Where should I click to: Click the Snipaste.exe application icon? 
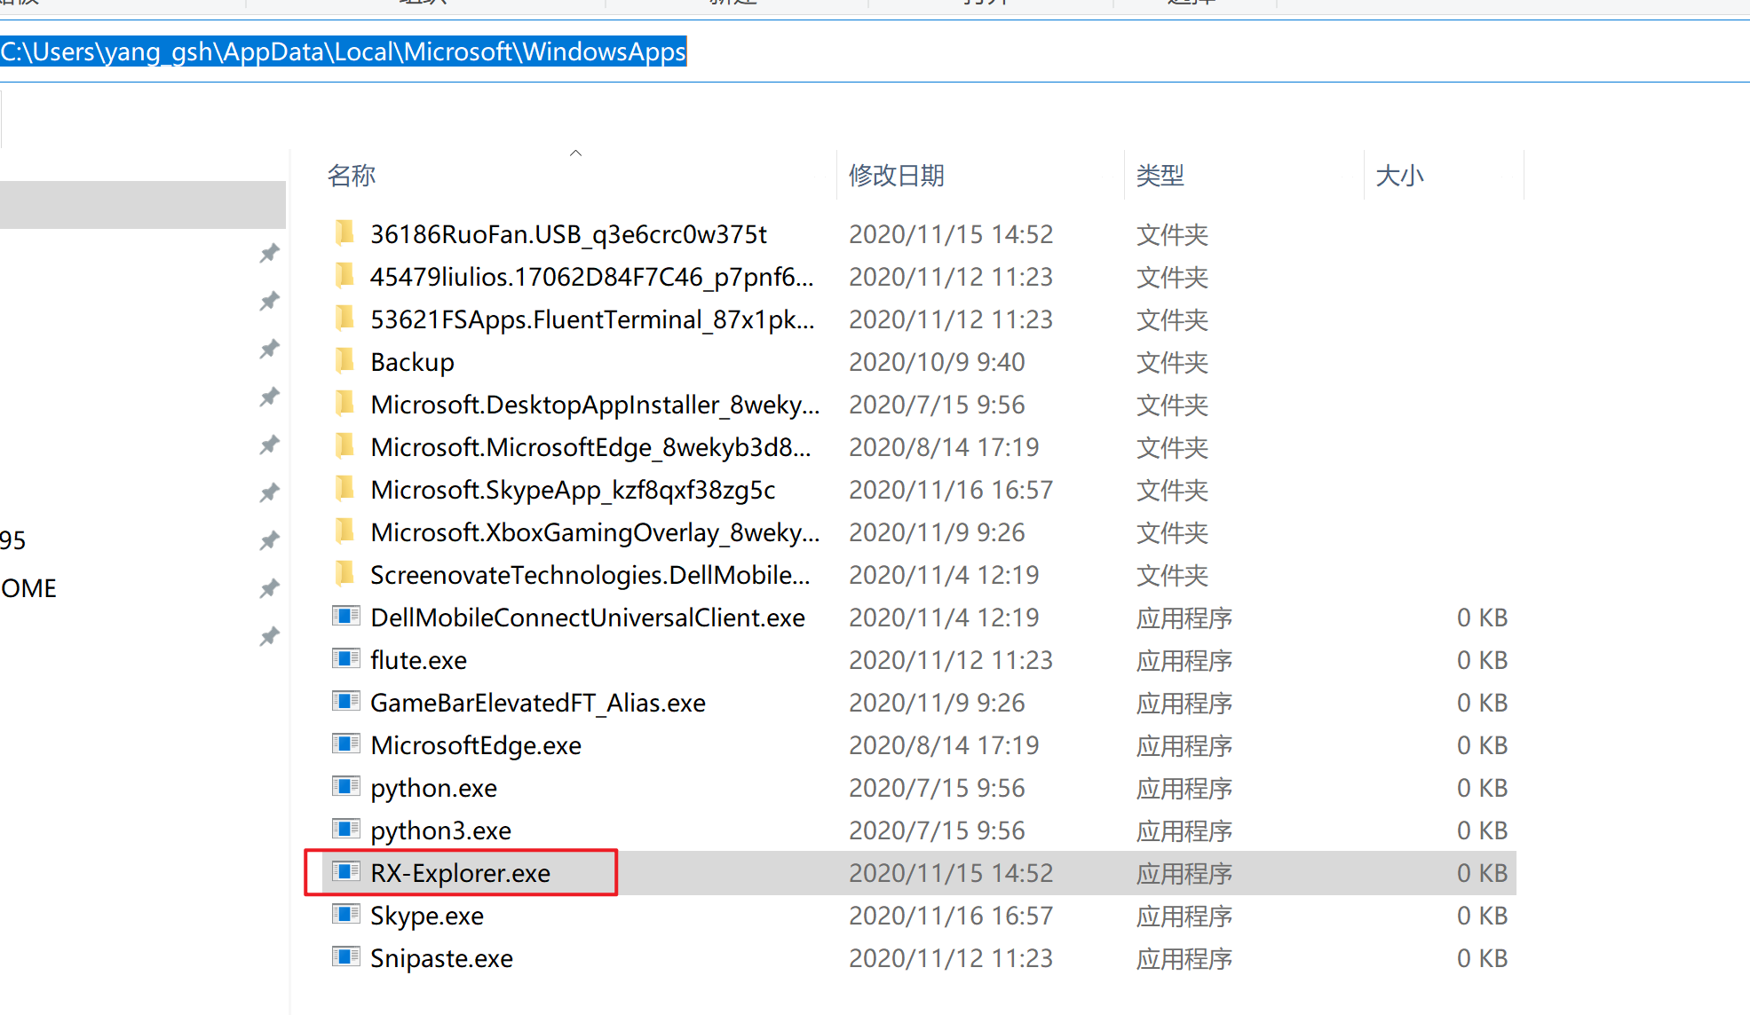pos(346,957)
